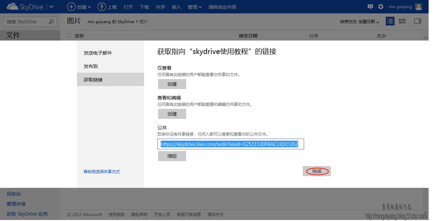Click the Create plus icon
Viewport: 437px width, 221px height.
(x=71, y=7)
